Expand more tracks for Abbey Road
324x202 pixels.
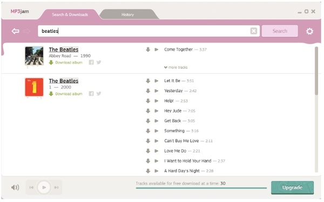tap(176, 67)
